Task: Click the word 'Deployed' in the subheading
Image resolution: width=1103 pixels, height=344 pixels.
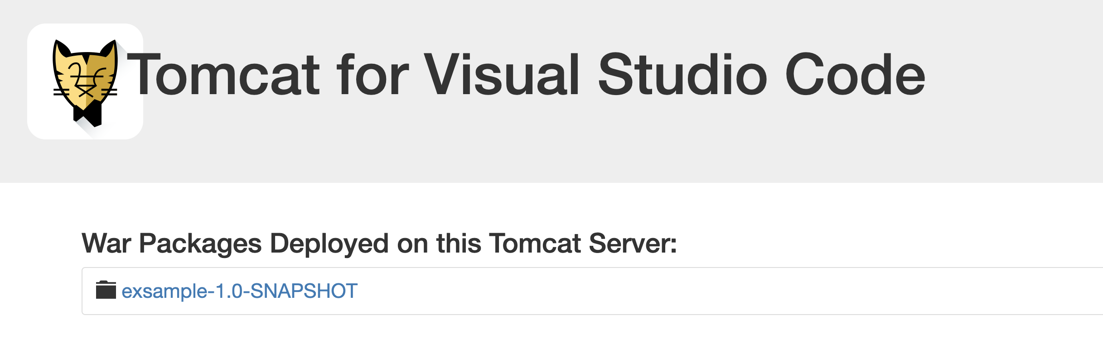Action: point(329,244)
